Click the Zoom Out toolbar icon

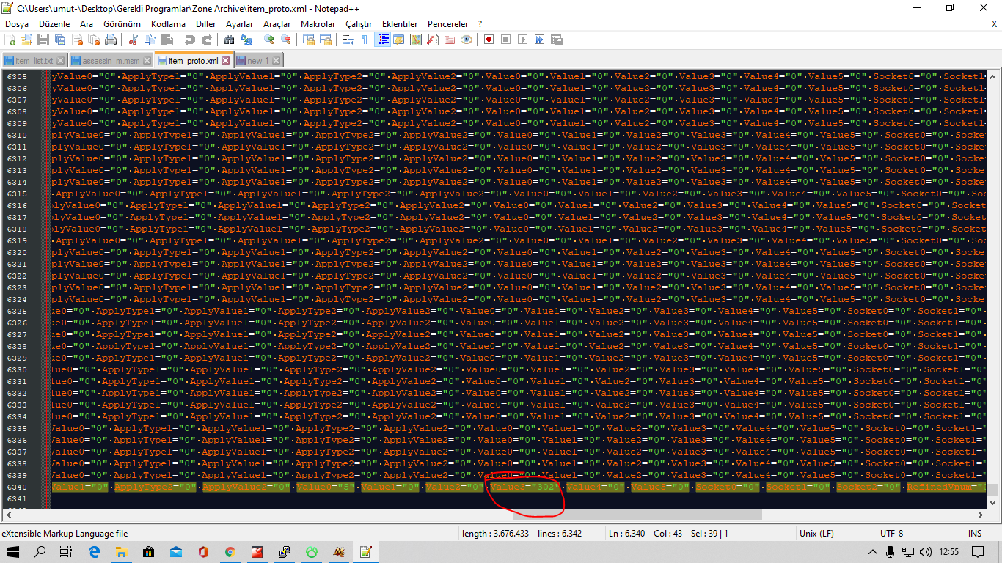(x=286, y=40)
